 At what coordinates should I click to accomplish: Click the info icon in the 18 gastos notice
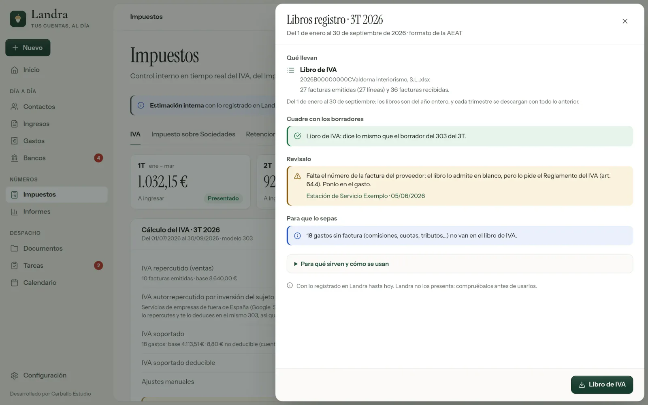(298, 236)
